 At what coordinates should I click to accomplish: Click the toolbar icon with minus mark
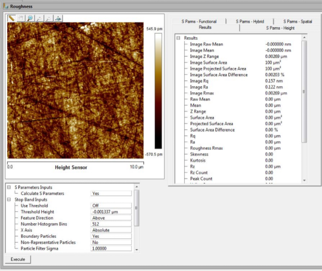point(49,18)
